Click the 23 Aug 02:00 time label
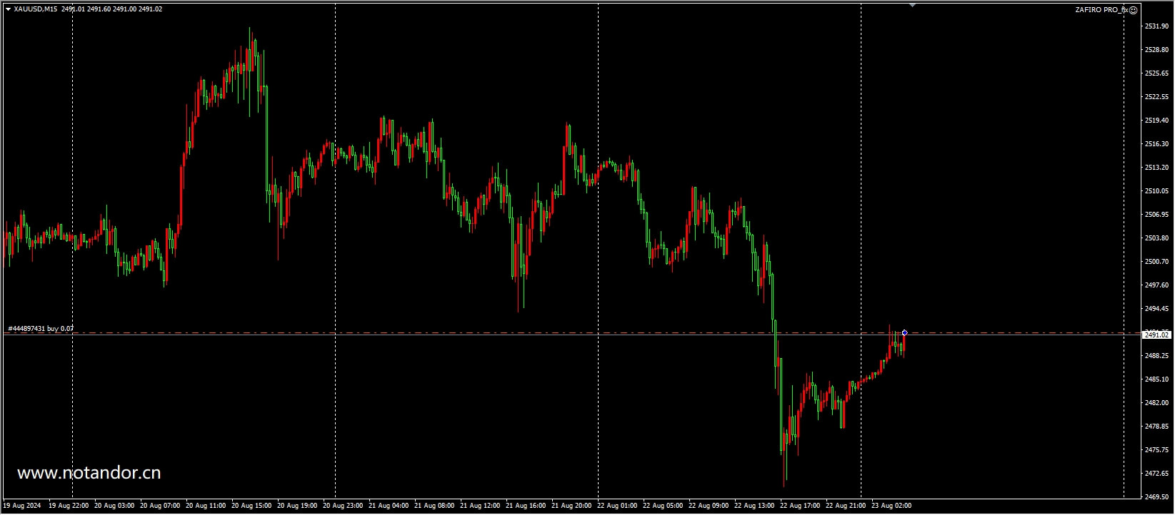Viewport: 1175px width, 515px height. (x=891, y=506)
